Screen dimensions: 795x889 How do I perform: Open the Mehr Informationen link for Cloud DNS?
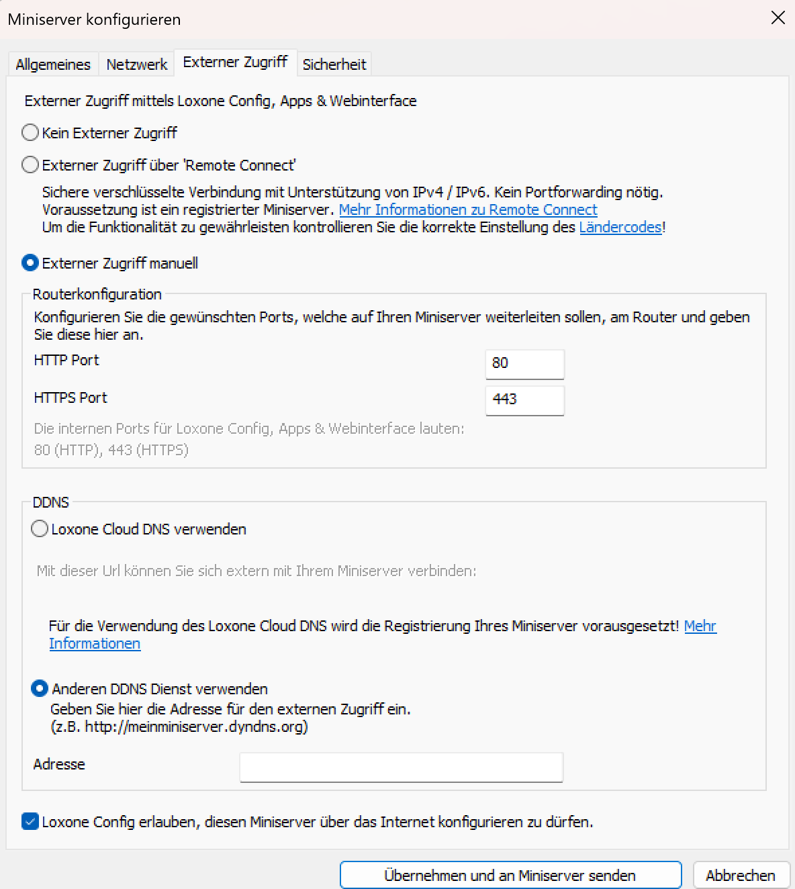pyautogui.click(x=700, y=626)
